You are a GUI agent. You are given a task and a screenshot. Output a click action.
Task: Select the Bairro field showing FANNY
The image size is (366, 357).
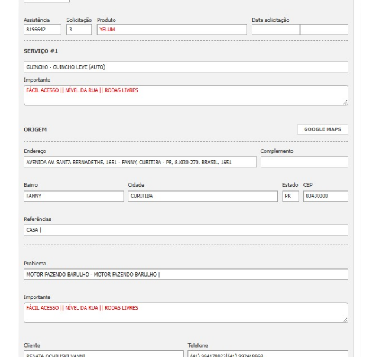click(74, 196)
